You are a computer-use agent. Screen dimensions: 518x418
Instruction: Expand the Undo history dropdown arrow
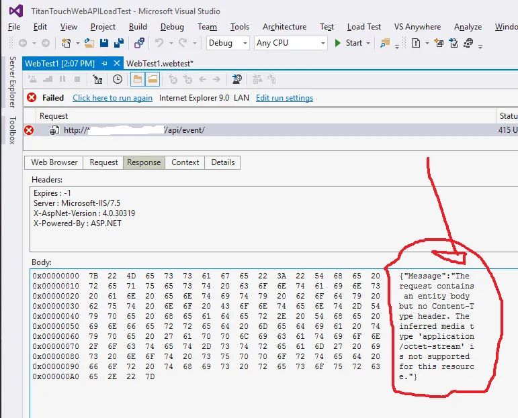[171, 43]
